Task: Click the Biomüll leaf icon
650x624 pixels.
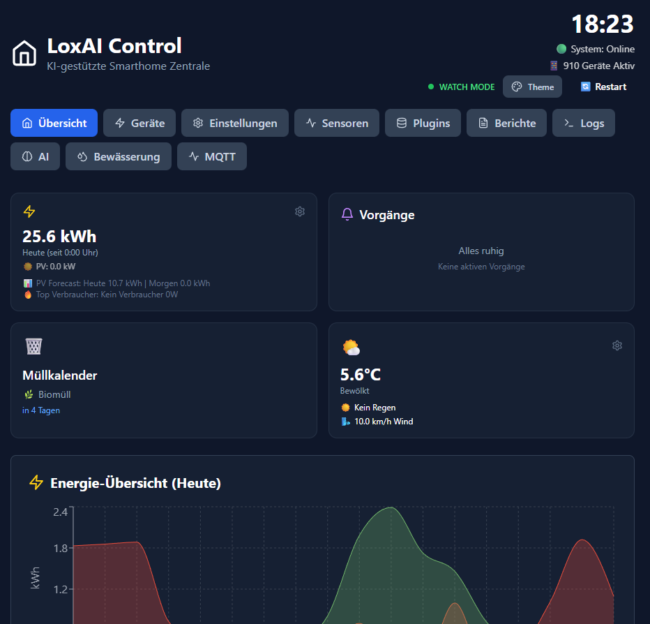Action: click(x=29, y=394)
